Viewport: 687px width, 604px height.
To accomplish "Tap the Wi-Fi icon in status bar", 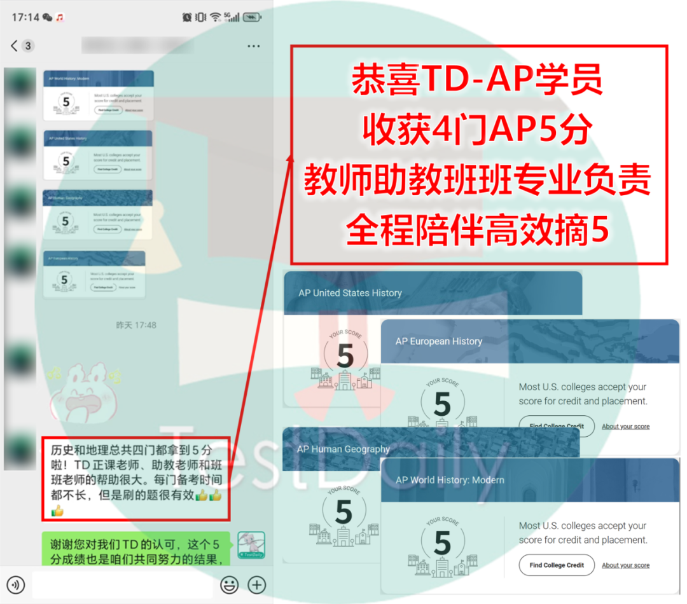I will (x=215, y=17).
